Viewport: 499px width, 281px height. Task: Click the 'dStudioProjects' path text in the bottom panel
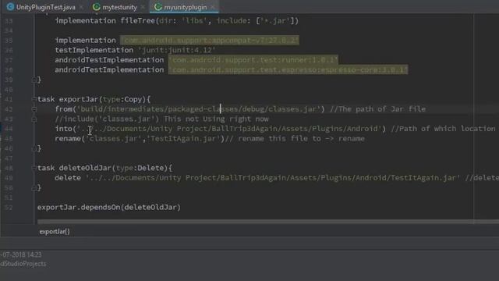pyautogui.click(x=23, y=264)
